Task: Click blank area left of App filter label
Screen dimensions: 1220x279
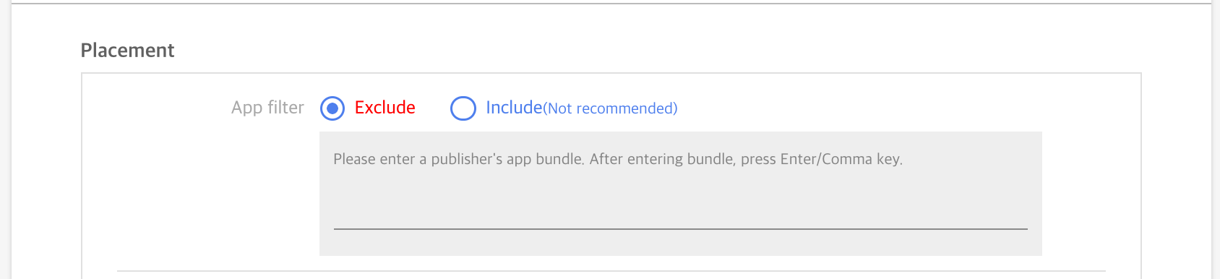Action: (155, 108)
